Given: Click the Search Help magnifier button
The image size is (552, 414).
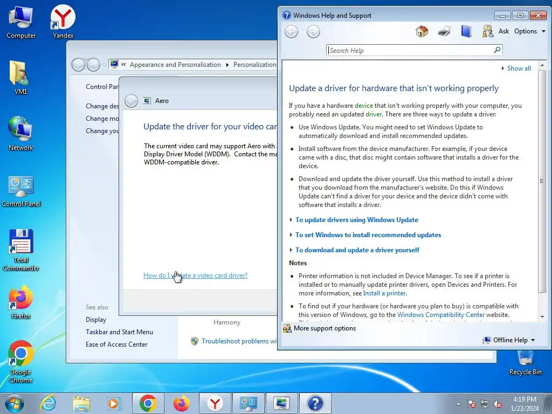Looking at the screenshot, I should pyautogui.click(x=496, y=50).
